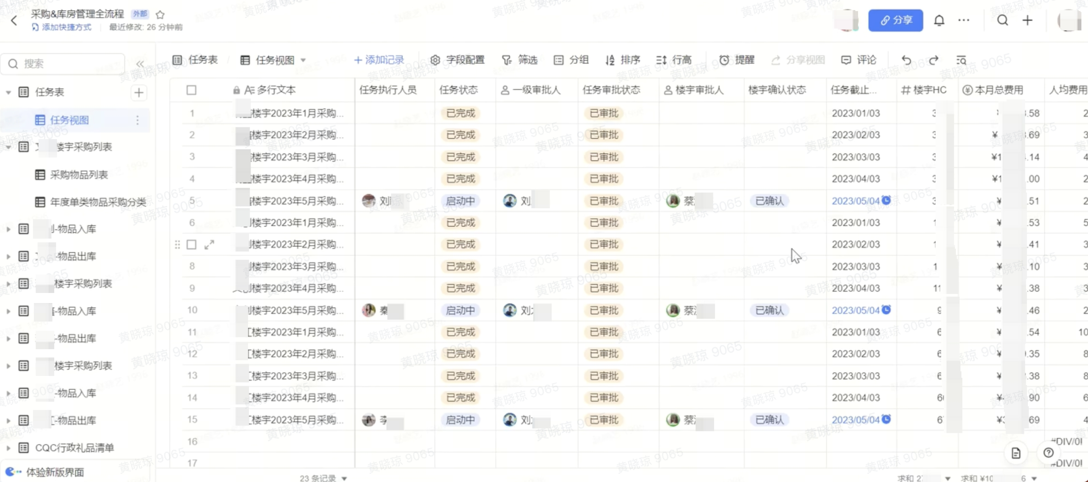
Task: Expand the CQC行政礼品清单 tree node
Action: [8, 448]
